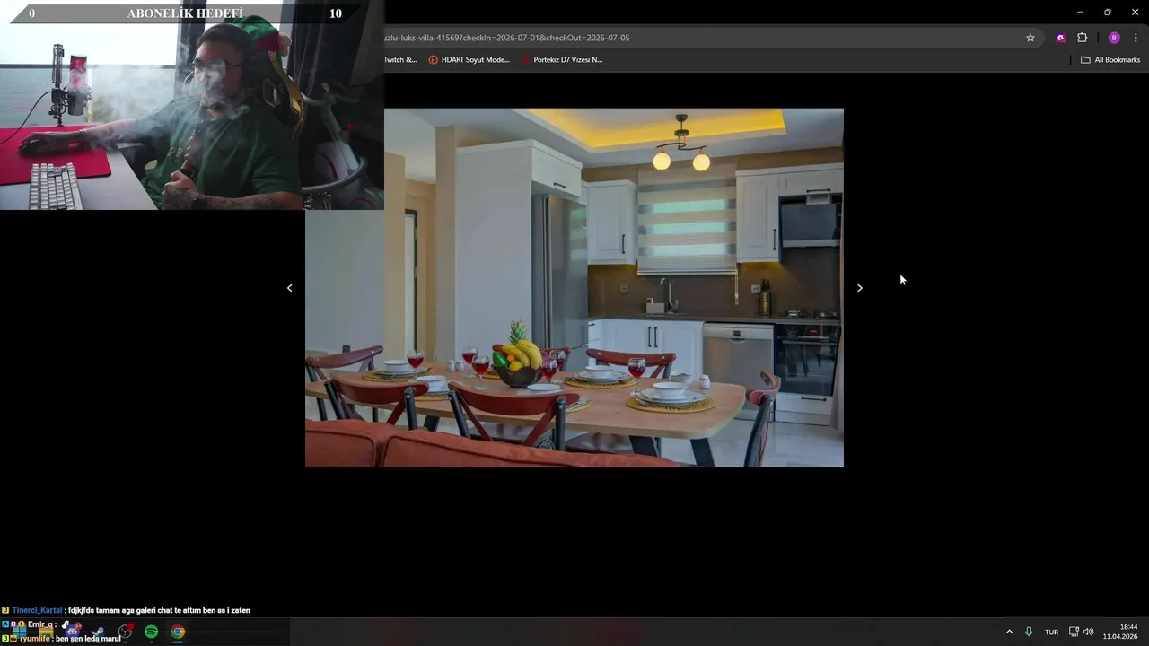This screenshot has height=646, width=1149.
Task: Open Google Chrome from the taskbar
Action: point(178,632)
